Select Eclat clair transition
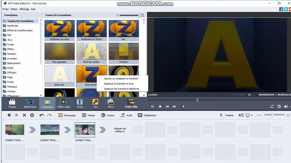The height and width of the screenshot is (163, 291). pos(60,76)
